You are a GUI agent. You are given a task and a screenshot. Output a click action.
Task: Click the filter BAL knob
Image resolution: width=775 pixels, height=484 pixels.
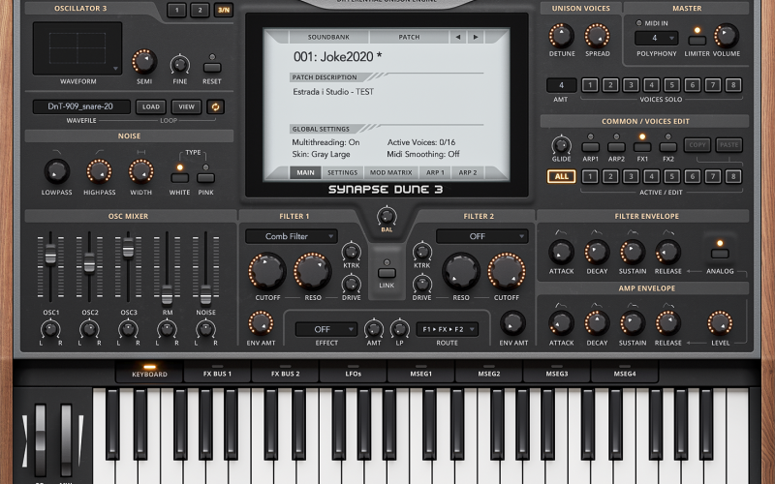pyautogui.click(x=387, y=216)
